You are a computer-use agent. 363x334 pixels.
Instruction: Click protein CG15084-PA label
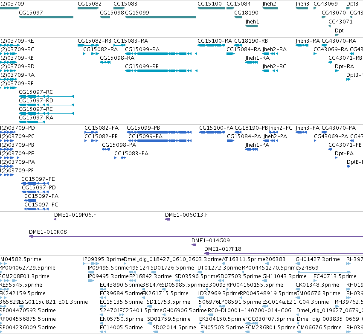[244, 137]
